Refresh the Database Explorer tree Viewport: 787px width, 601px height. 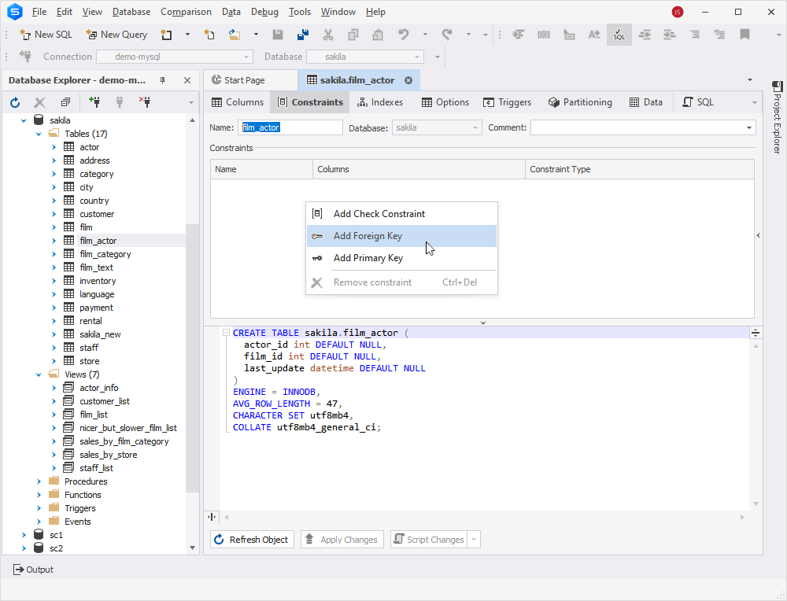[15, 103]
